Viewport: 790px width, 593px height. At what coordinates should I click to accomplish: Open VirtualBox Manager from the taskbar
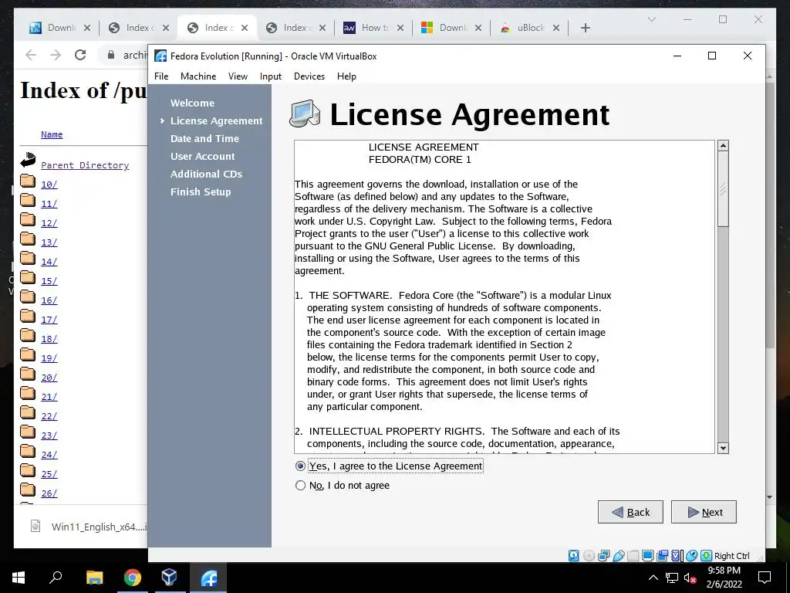(x=170, y=578)
